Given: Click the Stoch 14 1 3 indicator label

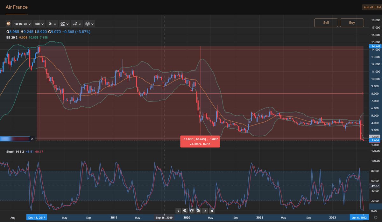Looking at the screenshot, I should (x=15, y=151).
